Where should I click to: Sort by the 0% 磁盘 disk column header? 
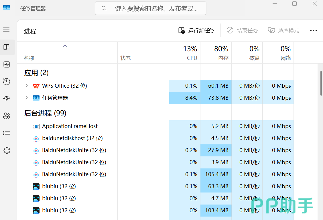point(247,53)
